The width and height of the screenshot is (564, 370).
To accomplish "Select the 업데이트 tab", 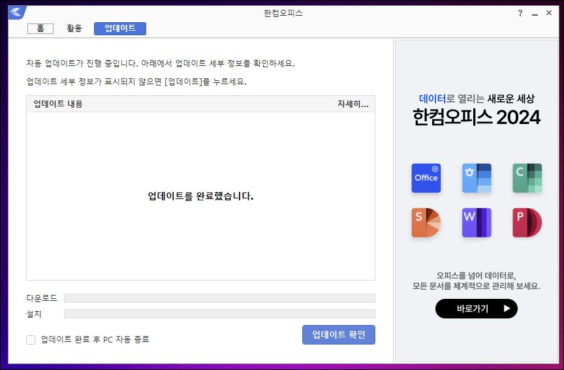I will (x=120, y=29).
